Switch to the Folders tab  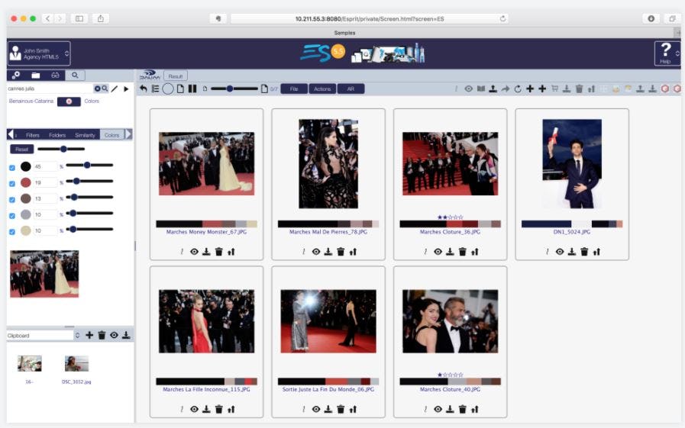tap(57, 135)
